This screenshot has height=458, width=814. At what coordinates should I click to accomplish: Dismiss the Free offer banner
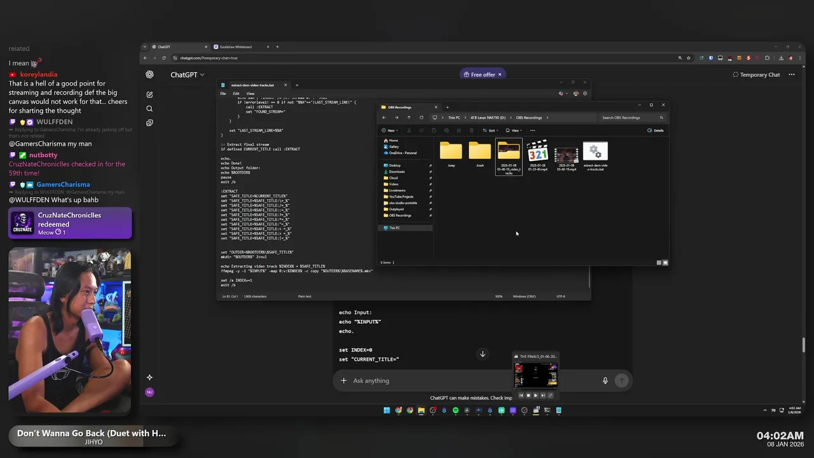[x=499, y=74]
